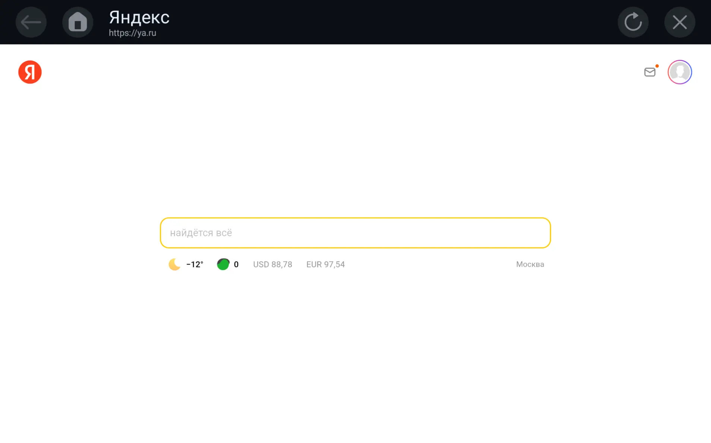
Task: Open the EUR 97,54 exchange rate
Action: coord(325,264)
